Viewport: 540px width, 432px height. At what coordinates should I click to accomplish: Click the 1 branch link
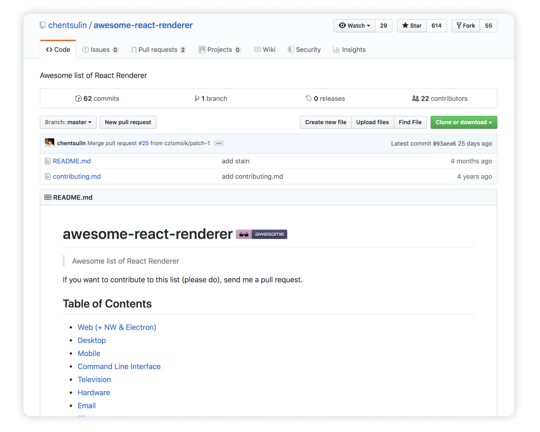pos(211,99)
